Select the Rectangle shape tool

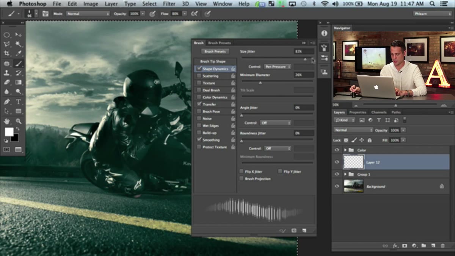[18, 111]
